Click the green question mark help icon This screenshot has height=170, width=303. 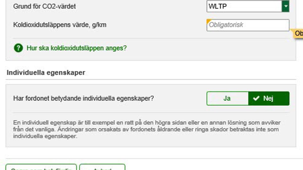click(x=18, y=48)
